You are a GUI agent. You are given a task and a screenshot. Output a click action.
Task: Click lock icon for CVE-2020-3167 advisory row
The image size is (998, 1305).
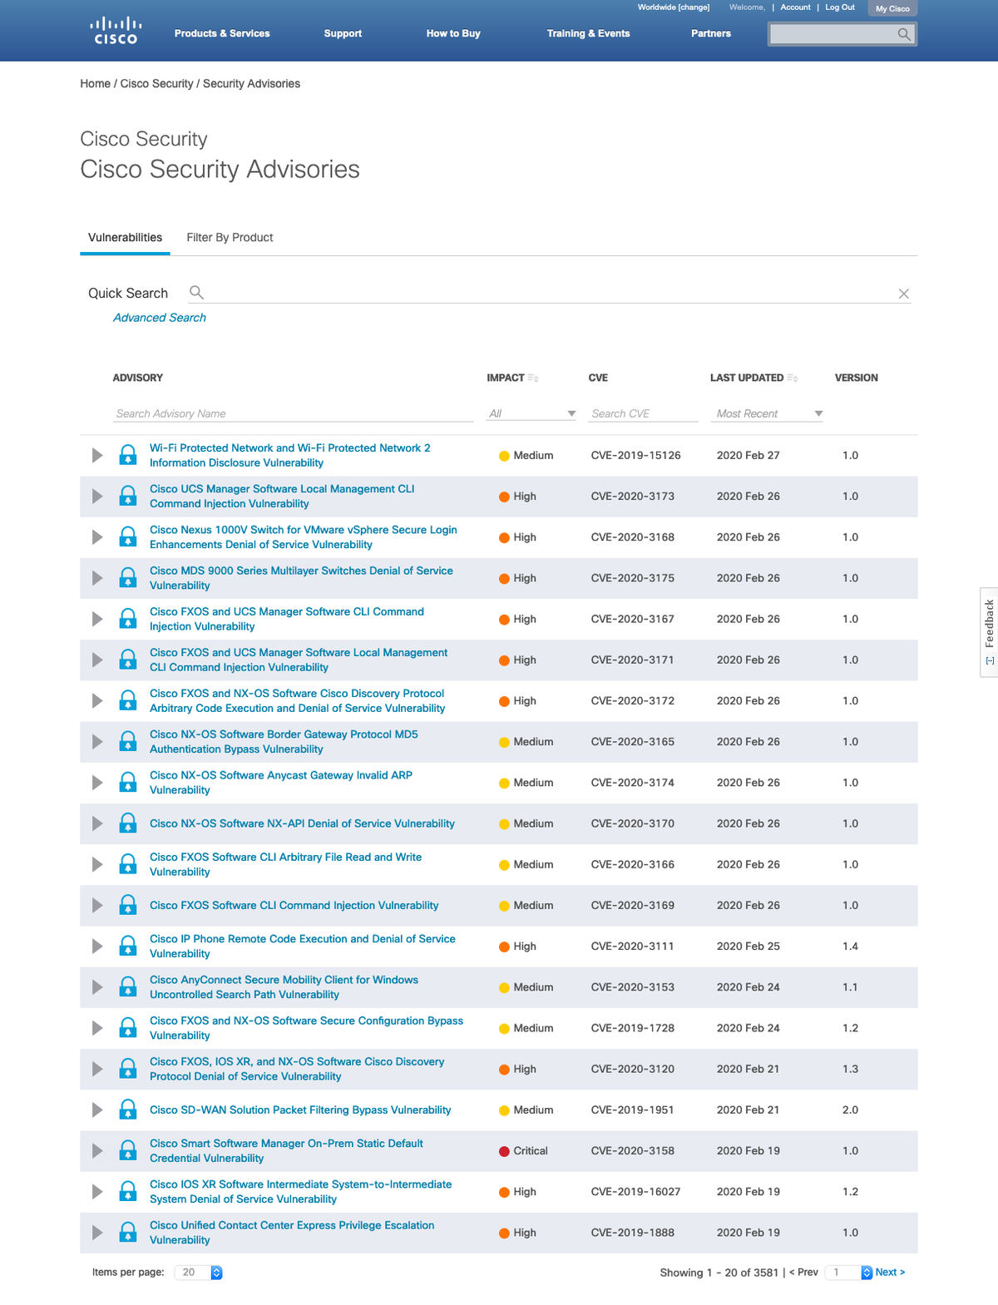(128, 619)
